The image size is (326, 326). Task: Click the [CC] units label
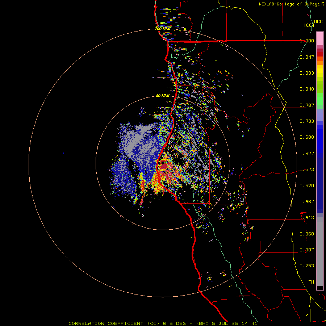[309, 25]
